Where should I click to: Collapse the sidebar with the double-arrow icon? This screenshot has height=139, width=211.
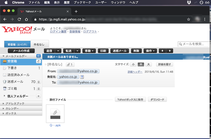[38, 56]
